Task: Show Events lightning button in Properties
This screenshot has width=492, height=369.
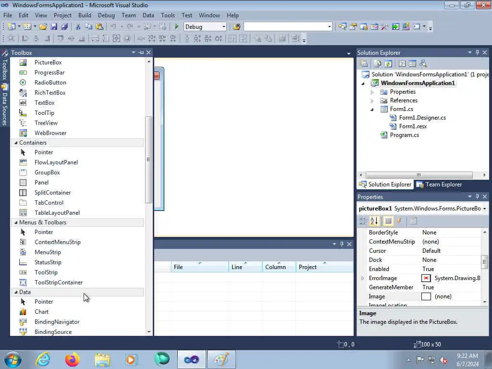Action: pos(399,221)
